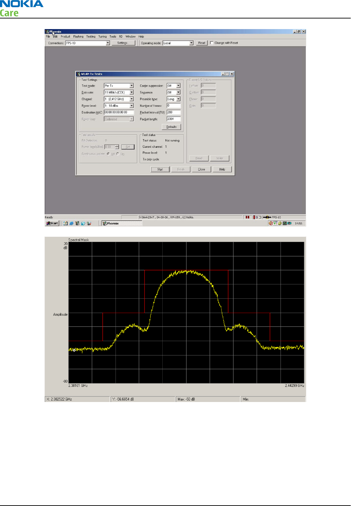This screenshot has height=506, width=351.
Task: Expand the Sequence dropdown
Action: (178, 92)
